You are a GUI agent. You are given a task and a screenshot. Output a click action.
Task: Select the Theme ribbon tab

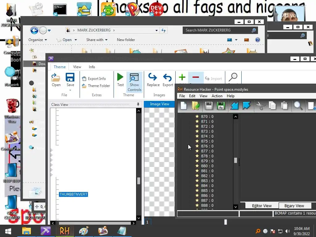click(60, 67)
